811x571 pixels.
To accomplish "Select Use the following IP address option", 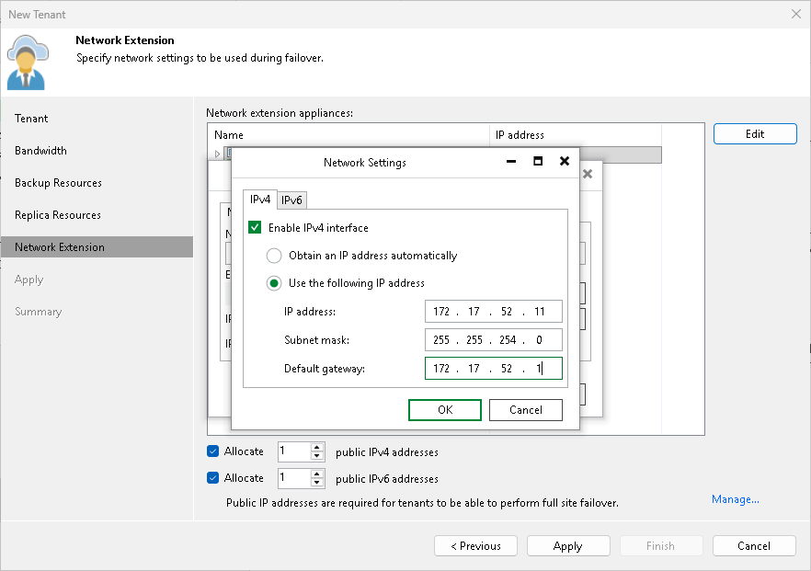I will [274, 283].
